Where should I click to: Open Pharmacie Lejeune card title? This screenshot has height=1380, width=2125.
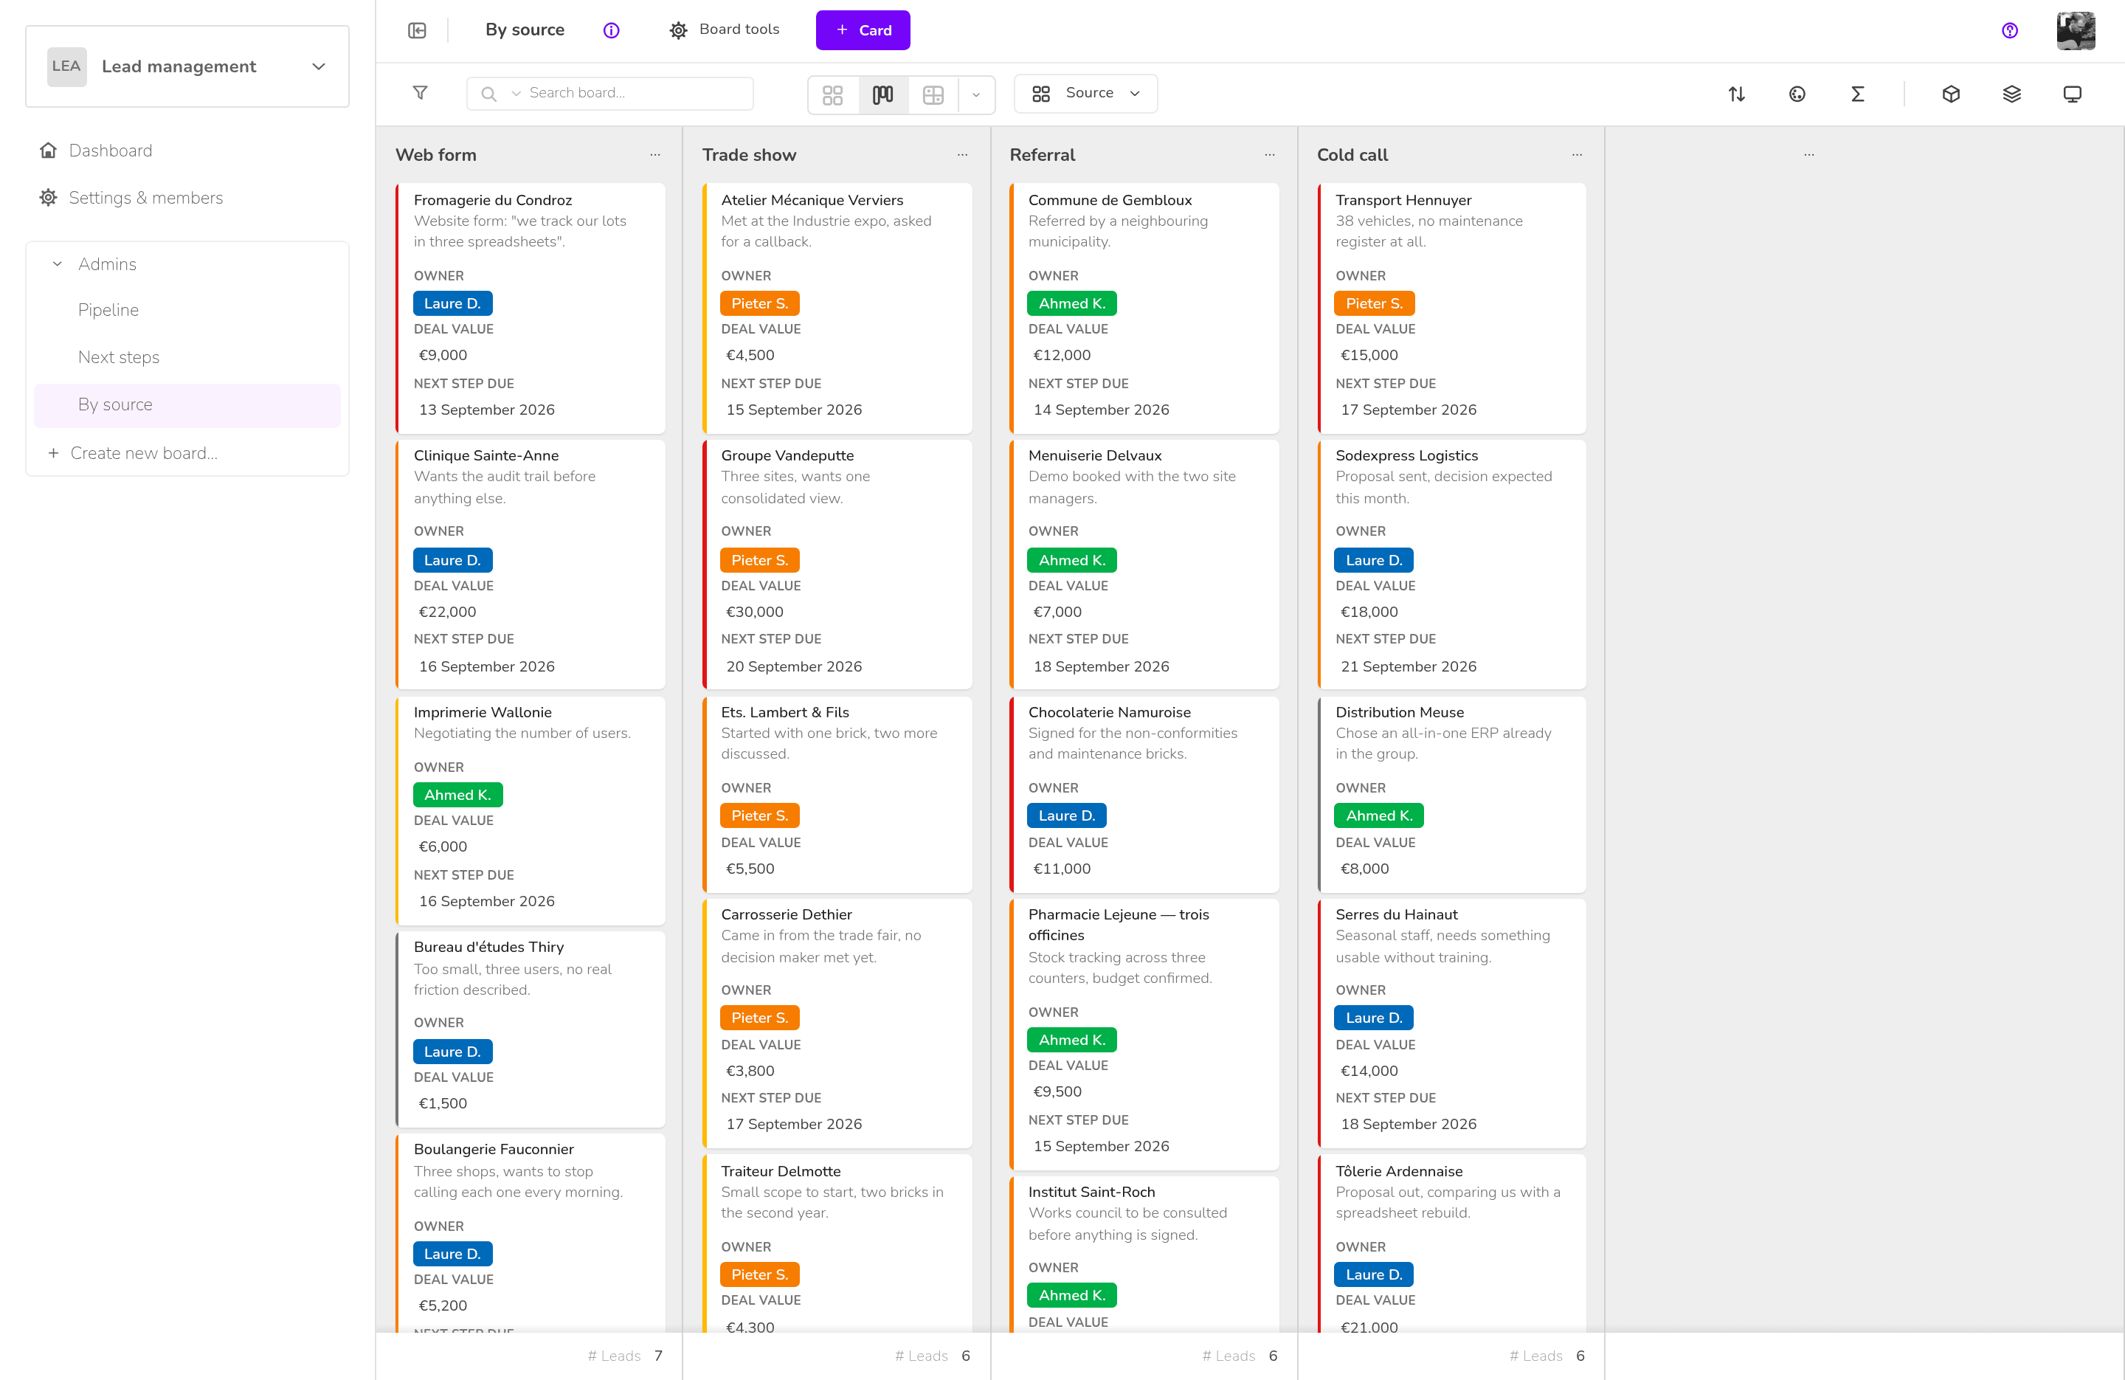click(1118, 925)
